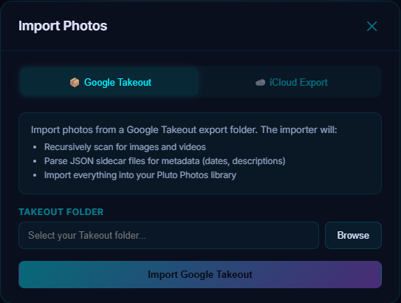Click the 'Import photos from a Google Takeout' sentence
Screen dimensions: 401x303
pyautogui.click(x=184, y=130)
